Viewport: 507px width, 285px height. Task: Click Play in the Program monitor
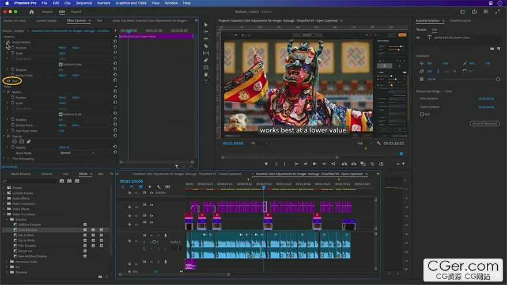315,164
